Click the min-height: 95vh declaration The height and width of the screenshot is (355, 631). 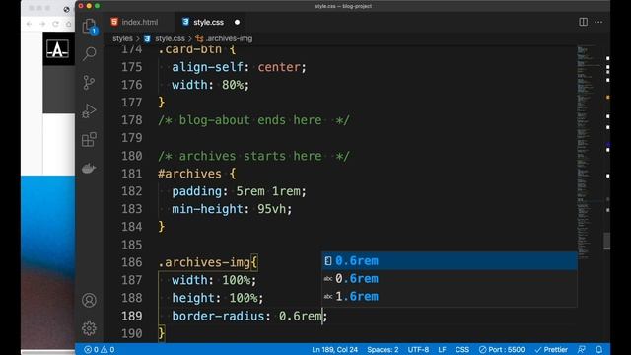233,209
